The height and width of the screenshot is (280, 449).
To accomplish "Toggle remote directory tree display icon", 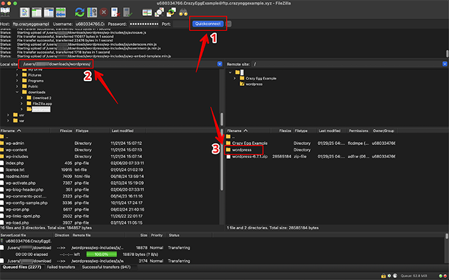I will click(49, 13).
